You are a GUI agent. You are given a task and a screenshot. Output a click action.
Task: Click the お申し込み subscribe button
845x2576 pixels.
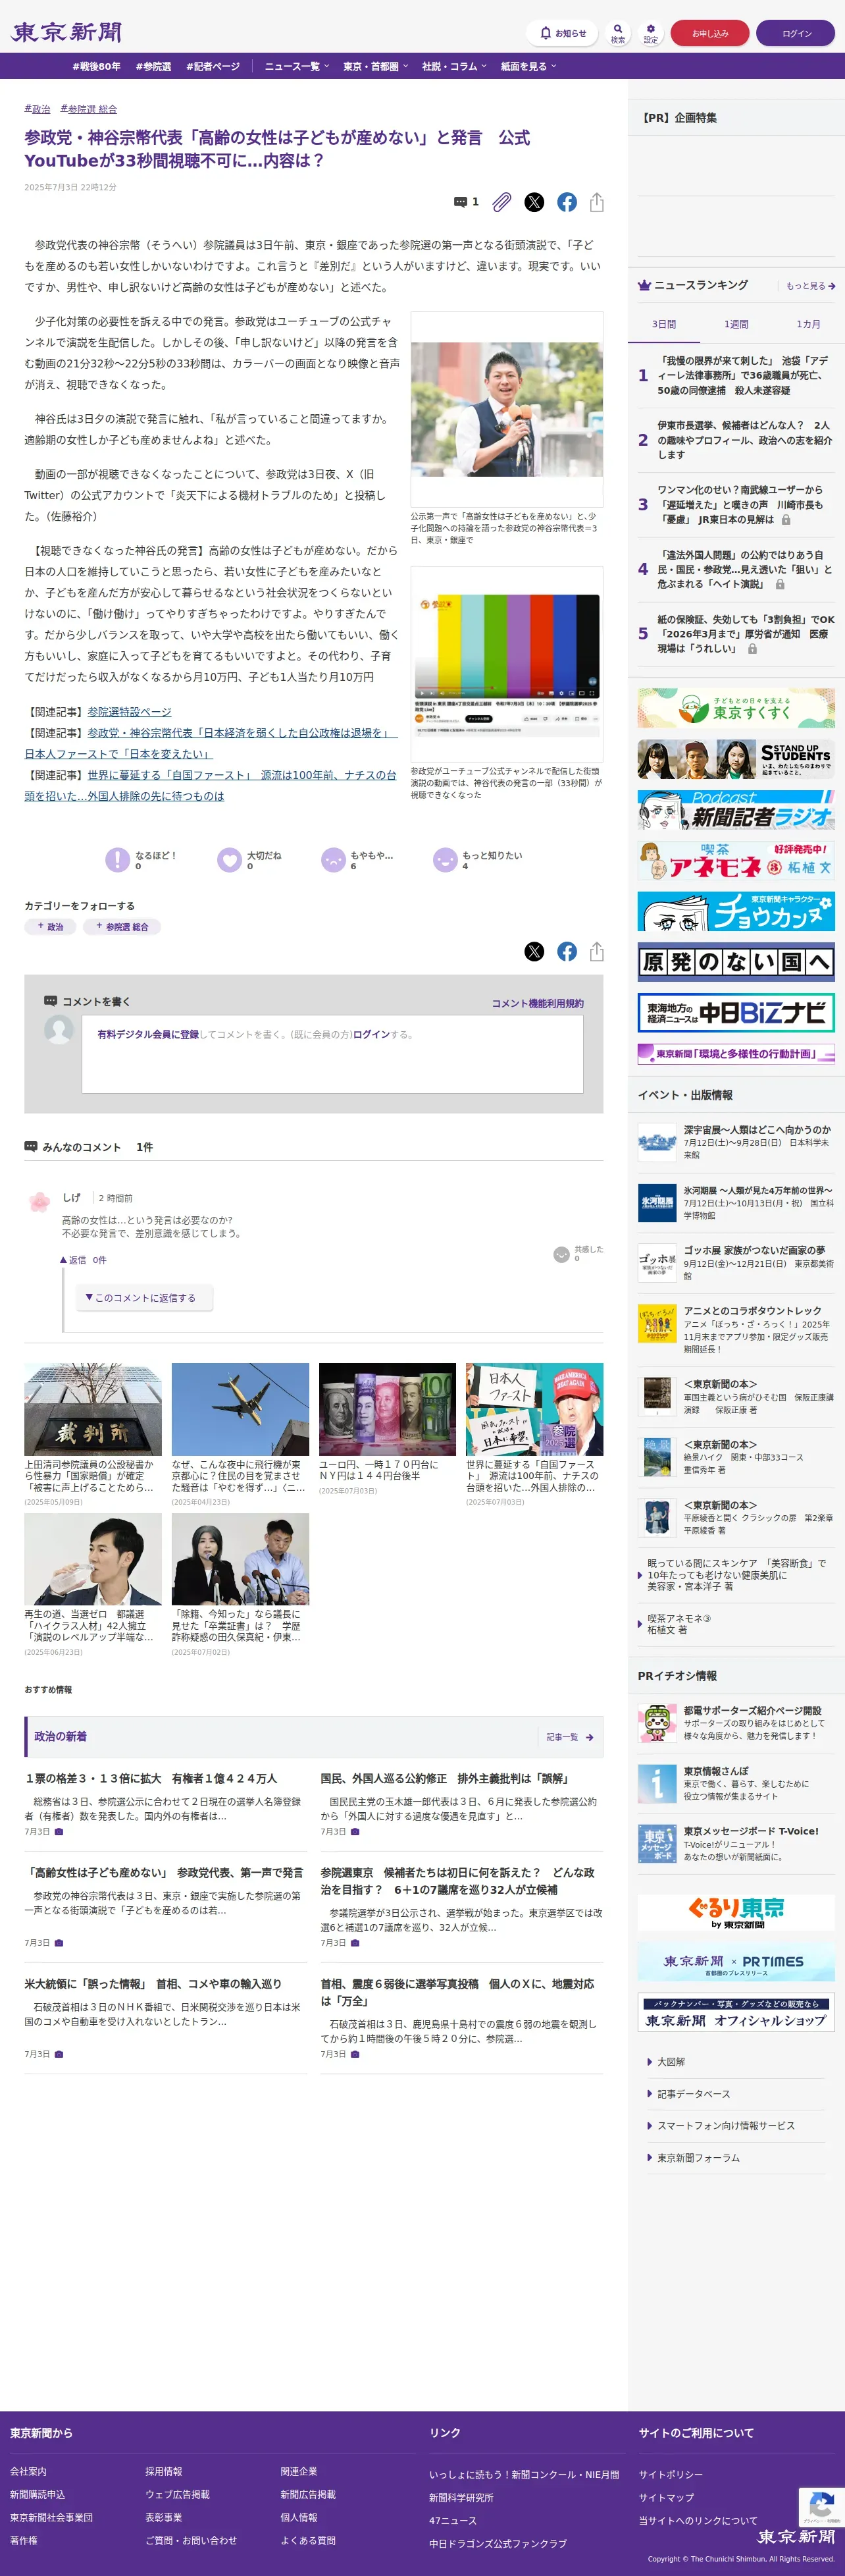click(x=710, y=33)
